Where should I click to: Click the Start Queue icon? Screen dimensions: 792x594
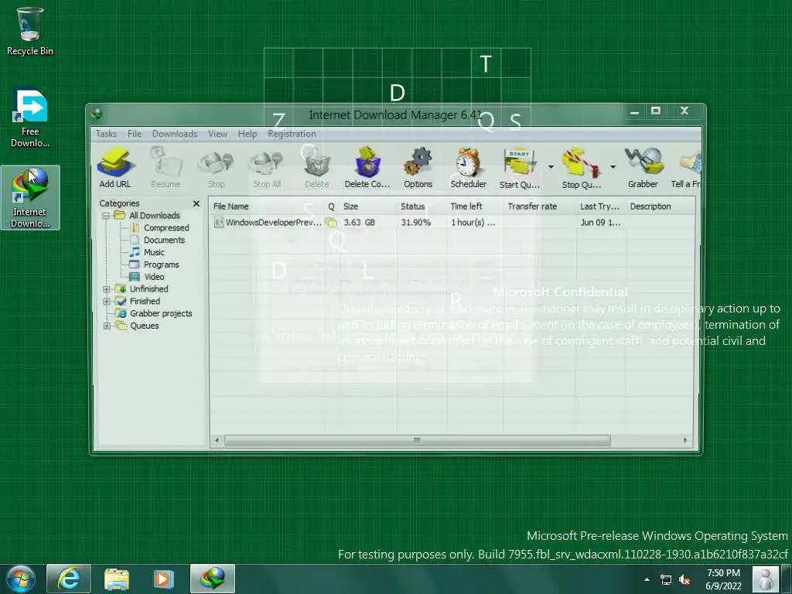pos(519,168)
